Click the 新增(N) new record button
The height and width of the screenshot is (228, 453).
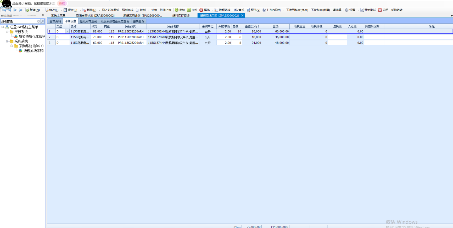[33, 10]
